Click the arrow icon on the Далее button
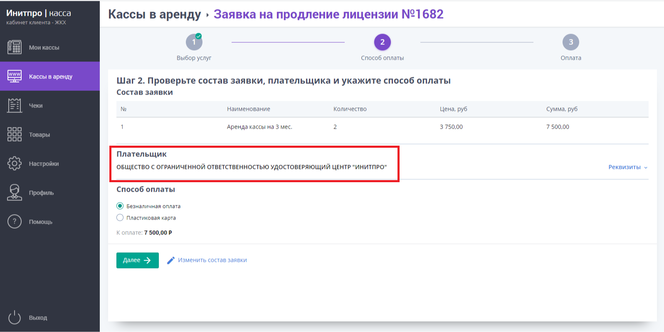664x332 pixels. click(x=147, y=260)
